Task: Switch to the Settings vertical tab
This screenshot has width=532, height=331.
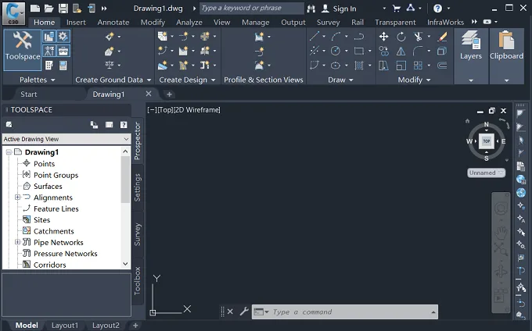Action: click(x=137, y=187)
